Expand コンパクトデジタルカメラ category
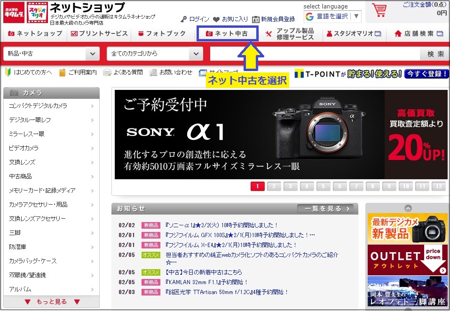The width and height of the screenshot is (450, 311). click(x=51, y=106)
